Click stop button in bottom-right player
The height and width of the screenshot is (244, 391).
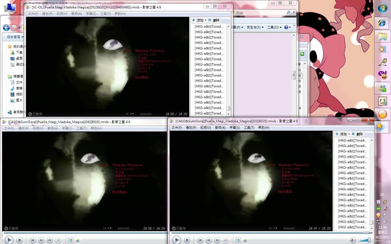[188, 240]
